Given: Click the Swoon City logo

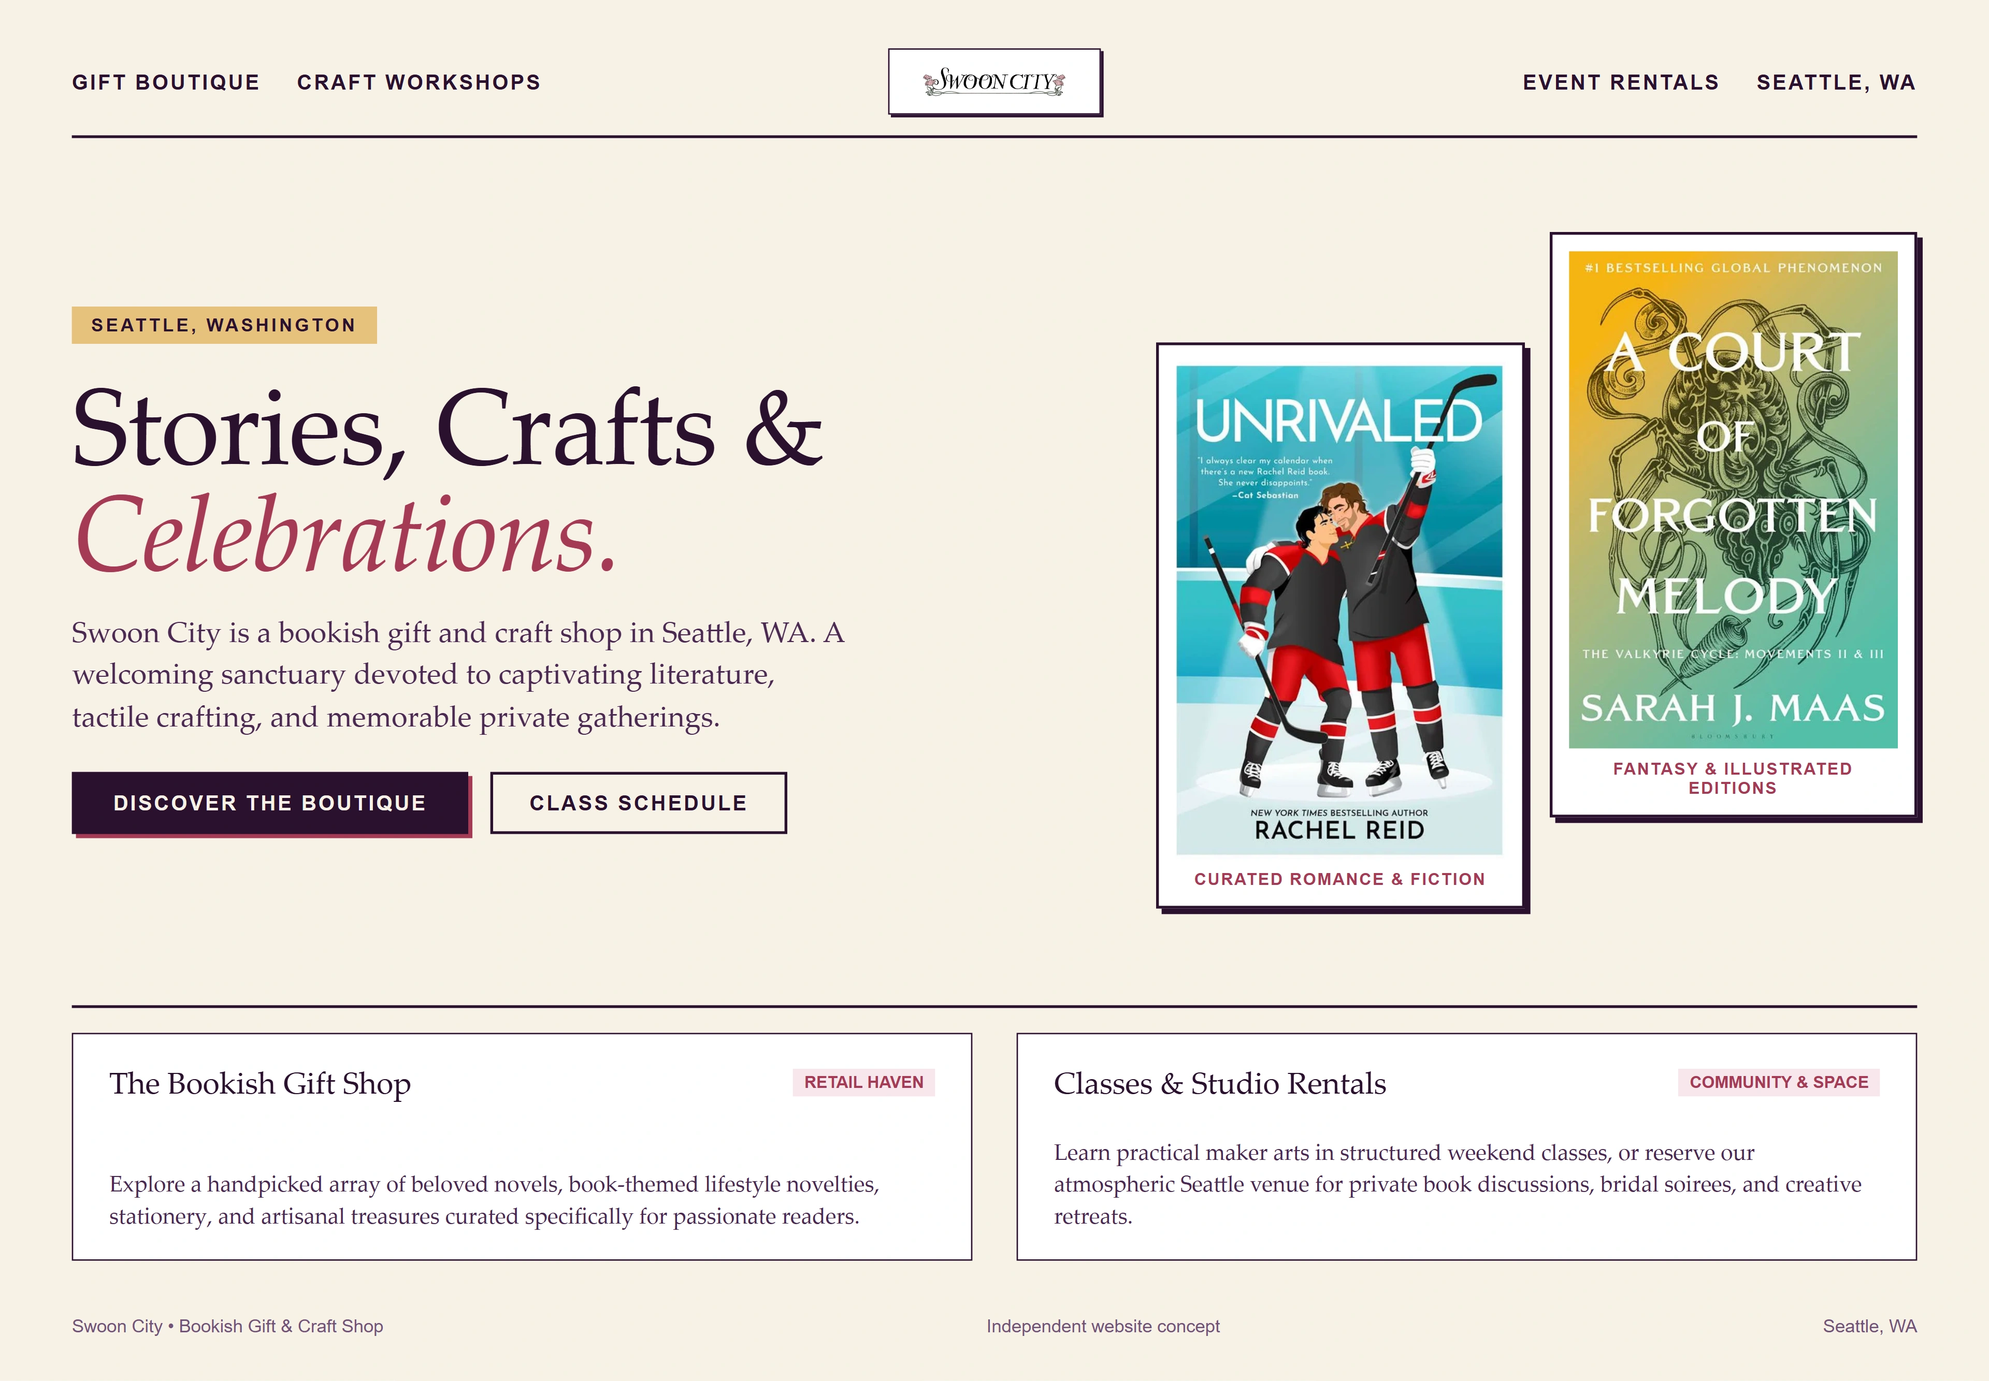Looking at the screenshot, I should coord(994,81).
